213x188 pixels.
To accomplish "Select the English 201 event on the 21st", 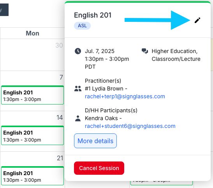I will click(x=32, y=176).
